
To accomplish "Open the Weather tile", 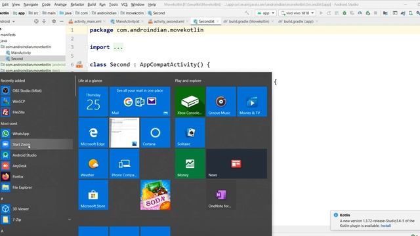I will pos(93,164).
